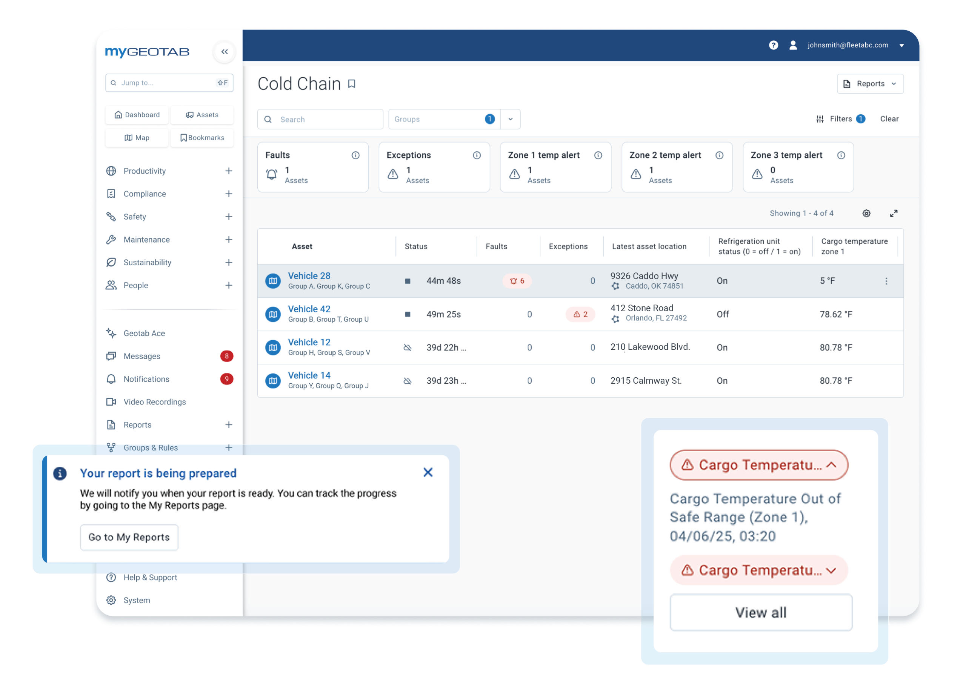Click Go to My Reports button

(129, 537)
